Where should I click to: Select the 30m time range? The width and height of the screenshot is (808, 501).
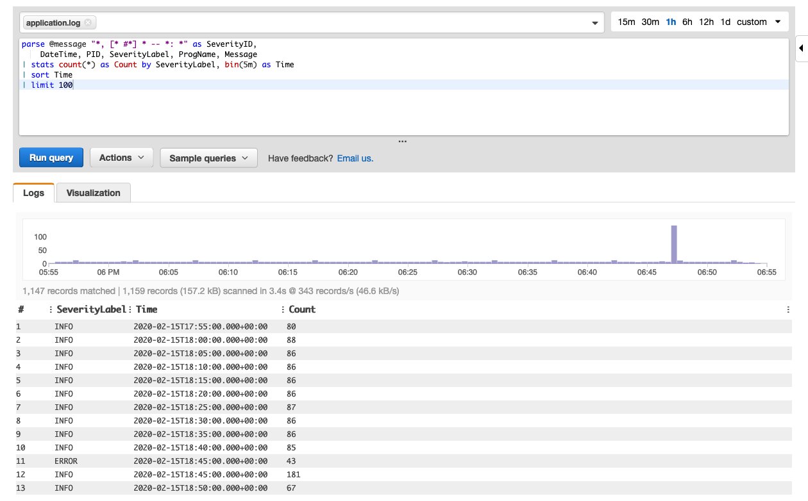coord(650,22)
